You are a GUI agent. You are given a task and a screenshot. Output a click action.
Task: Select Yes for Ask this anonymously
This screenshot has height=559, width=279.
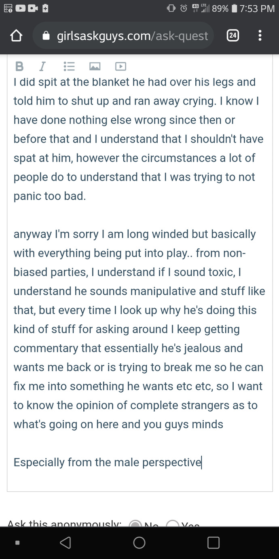point(173,523)
